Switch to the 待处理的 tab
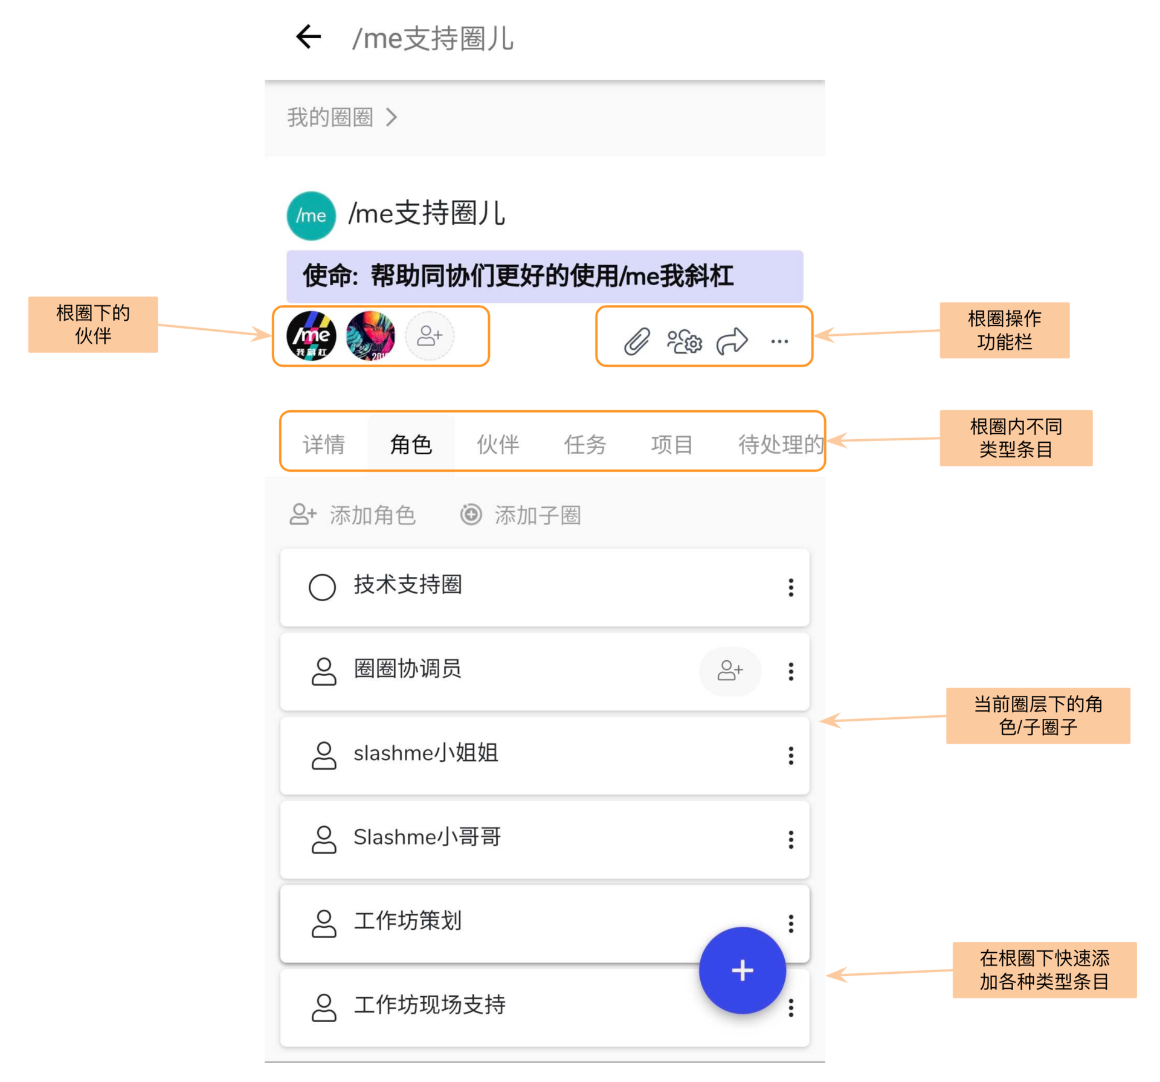1160x1082 pixels. click(x=781, y=444)
